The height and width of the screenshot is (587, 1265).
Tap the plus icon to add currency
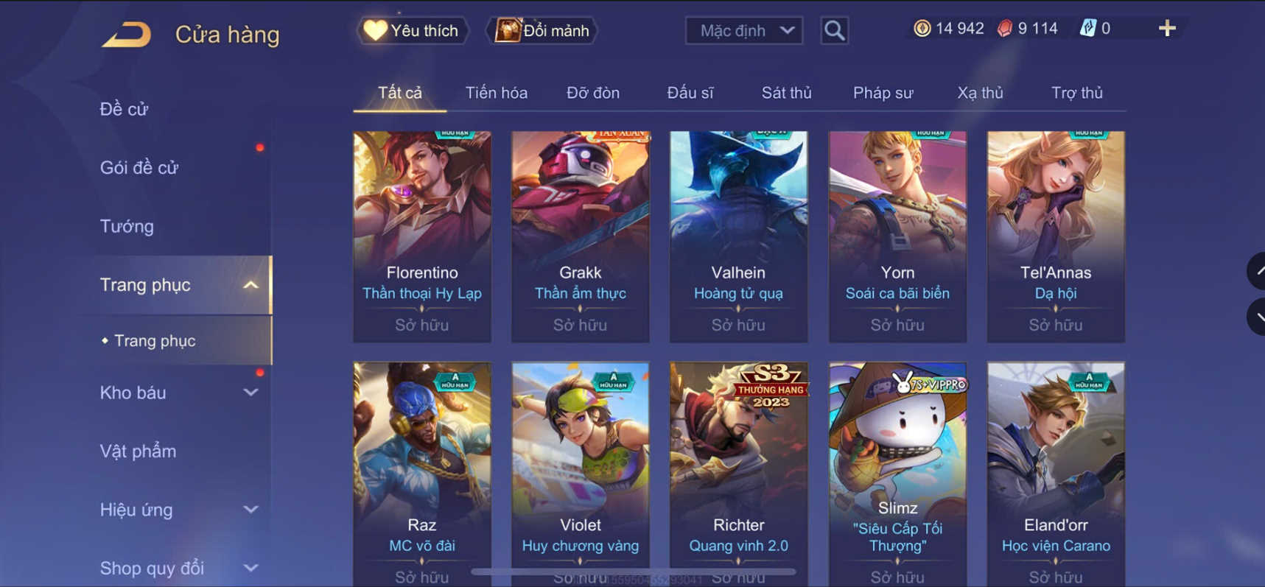(1167, 29)
